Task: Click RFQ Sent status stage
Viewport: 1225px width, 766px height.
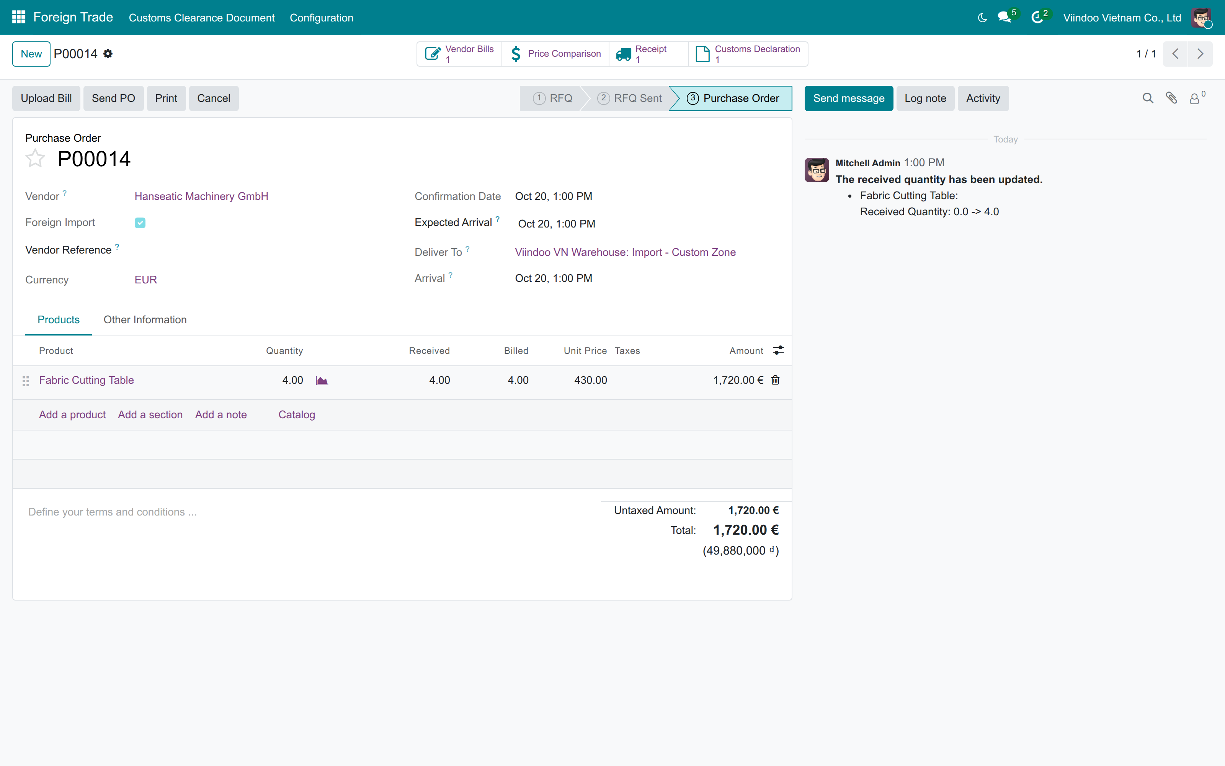Action: click(629, 98)
